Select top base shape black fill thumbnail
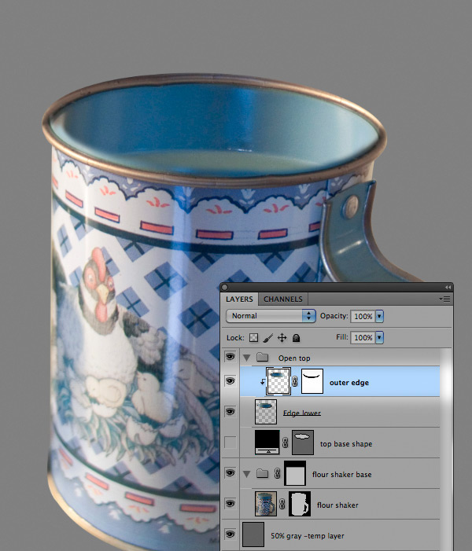Image resolution: width=472 pixels, height=551 pixels. (x=267, y=442)
